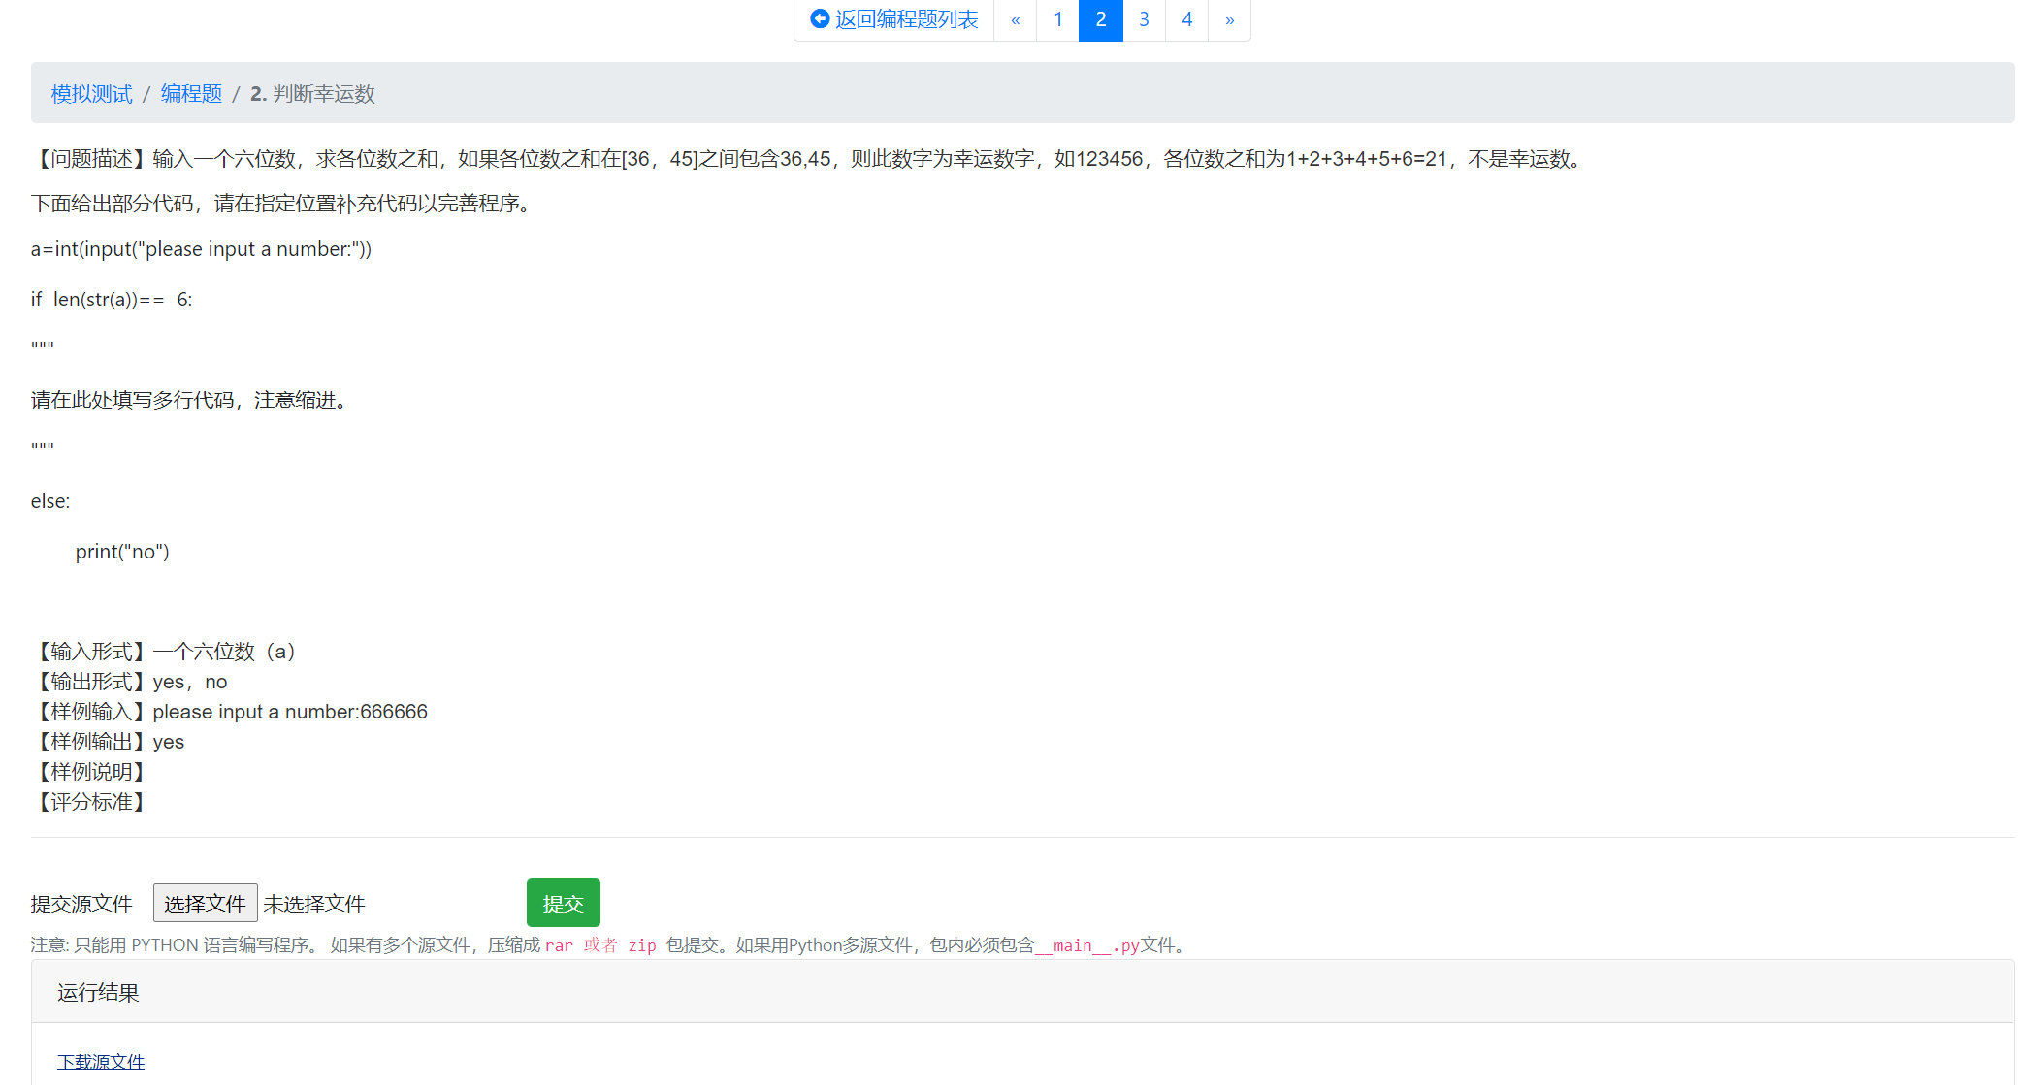Go to next page using » control

pos(1229,19)
